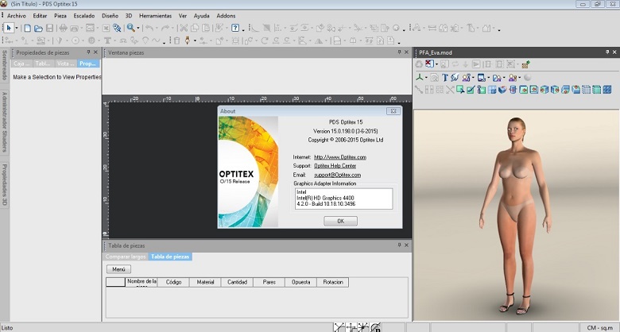The image size is (620, 332).
Task: Open toolbar options arrow after help icon
Action: pos(243,29)
